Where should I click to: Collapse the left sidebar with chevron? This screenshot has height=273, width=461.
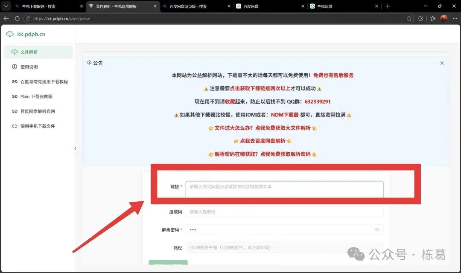point(76,148)
